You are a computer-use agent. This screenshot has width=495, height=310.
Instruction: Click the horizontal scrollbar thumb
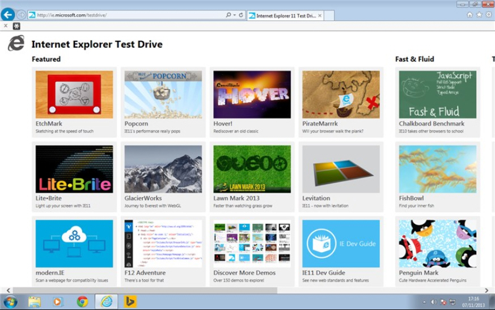tap(145, 290)
